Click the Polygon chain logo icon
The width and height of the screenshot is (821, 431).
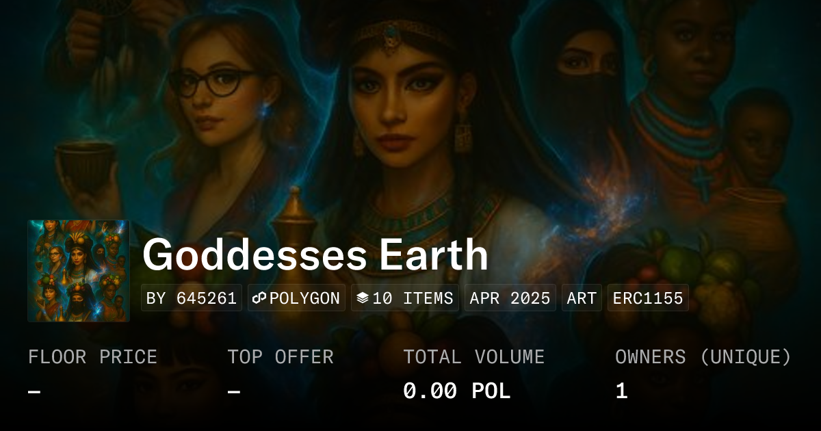click(260, 298)
